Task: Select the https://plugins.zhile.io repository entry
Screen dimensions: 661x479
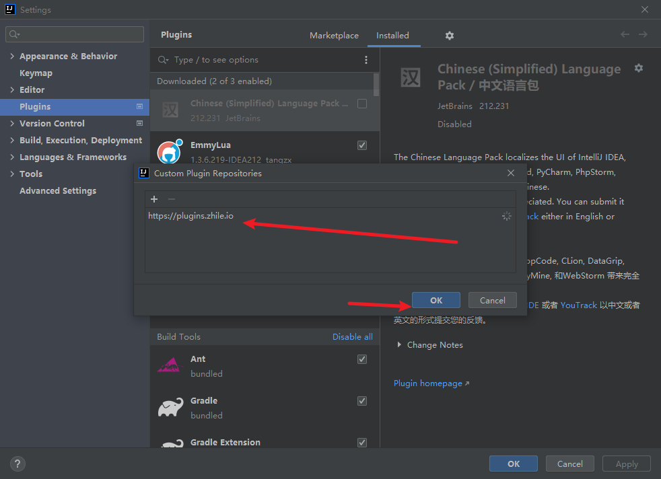Action: pos(330,216)
